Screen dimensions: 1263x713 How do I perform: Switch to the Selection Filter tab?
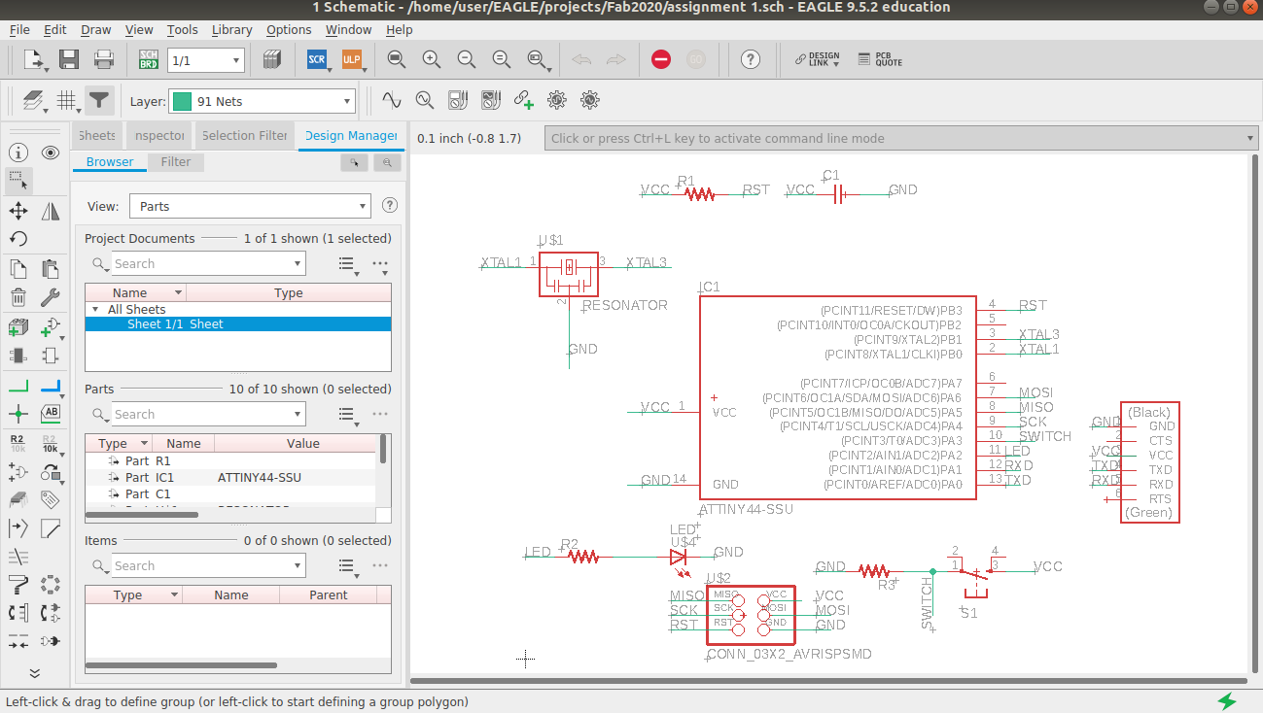(x=245, y=136)
